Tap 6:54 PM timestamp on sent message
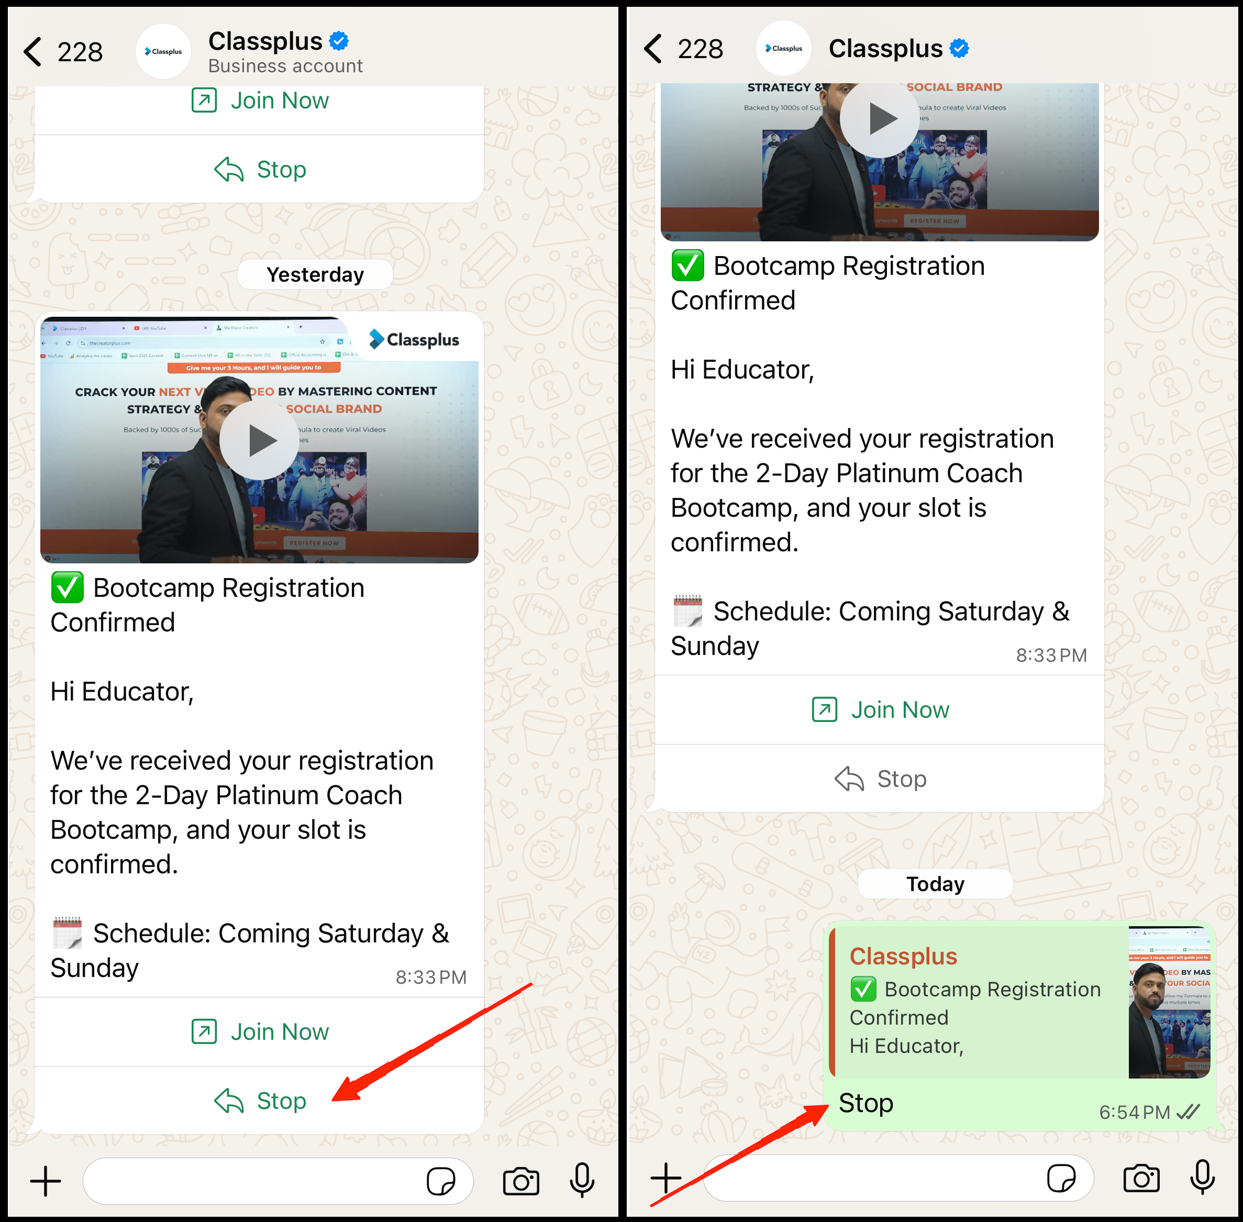Screen dimensions: 1243x1222 pos(1135,1112)
